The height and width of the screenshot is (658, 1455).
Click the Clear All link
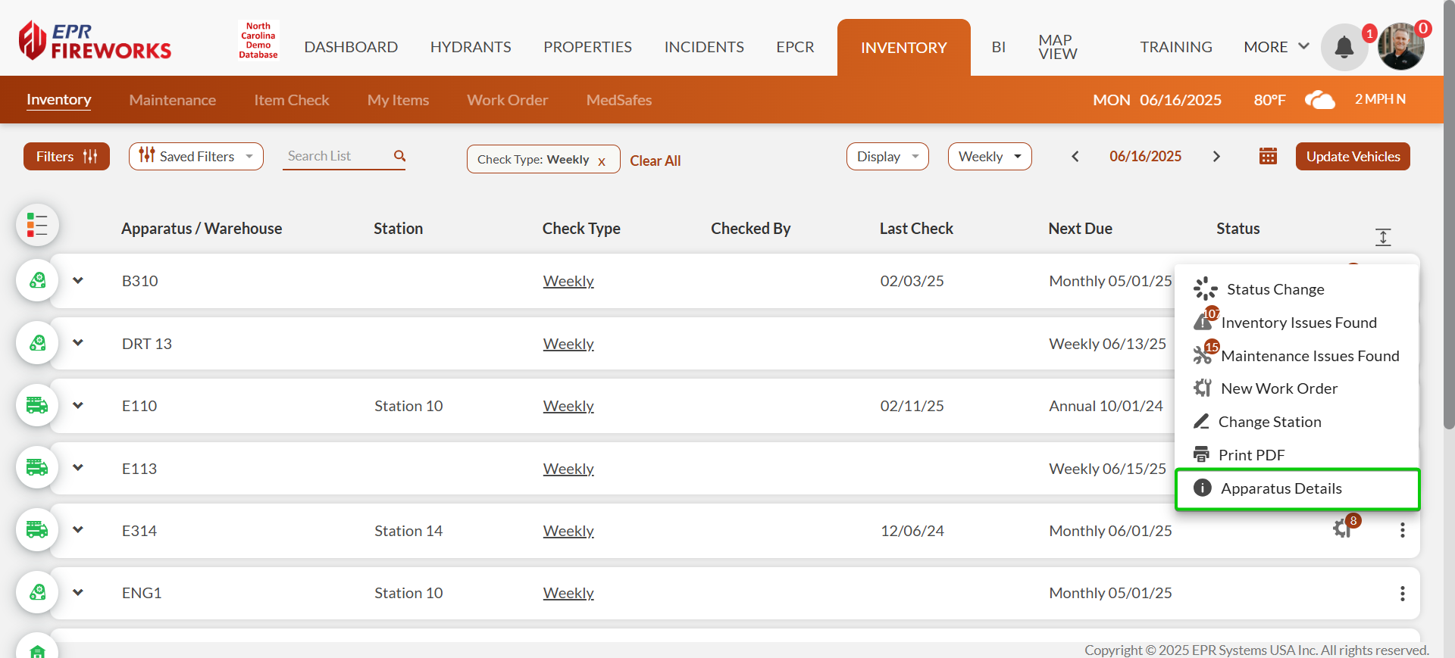(x=655, y=161)
